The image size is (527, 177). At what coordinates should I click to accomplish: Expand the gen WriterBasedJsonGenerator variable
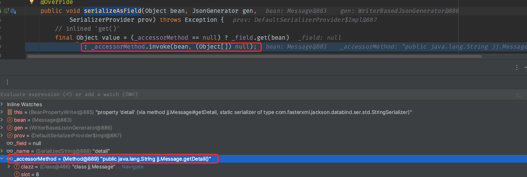click(2, 128)
